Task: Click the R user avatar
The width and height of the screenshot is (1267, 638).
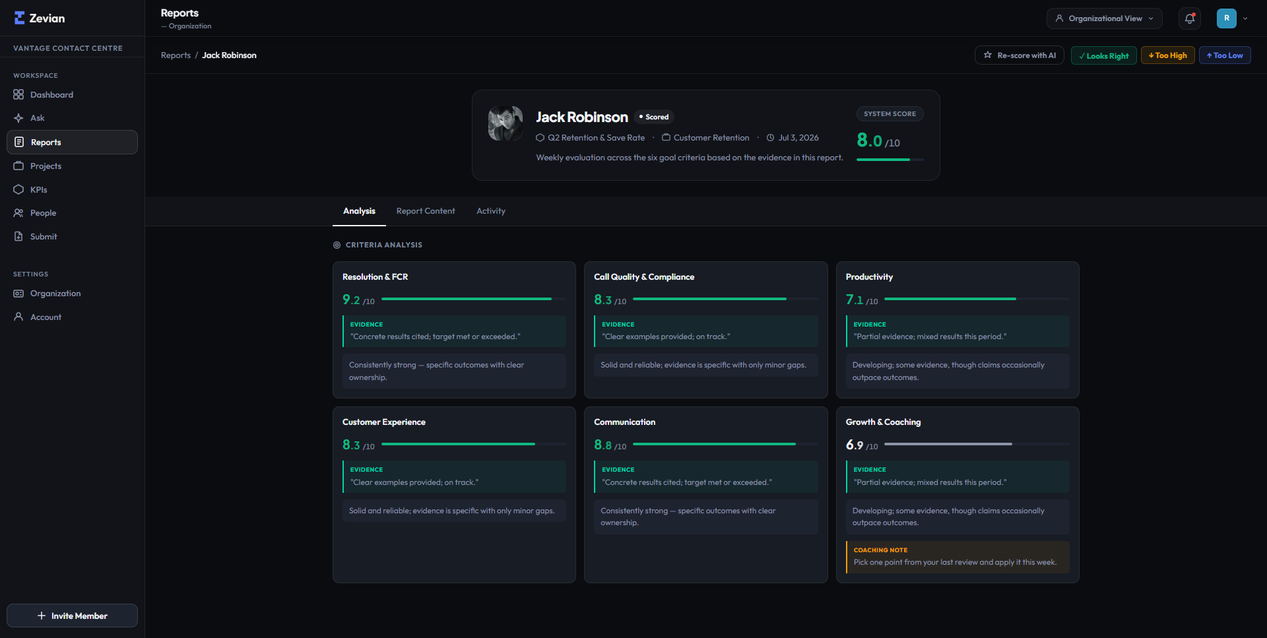Action: [x=1227, y=18]
